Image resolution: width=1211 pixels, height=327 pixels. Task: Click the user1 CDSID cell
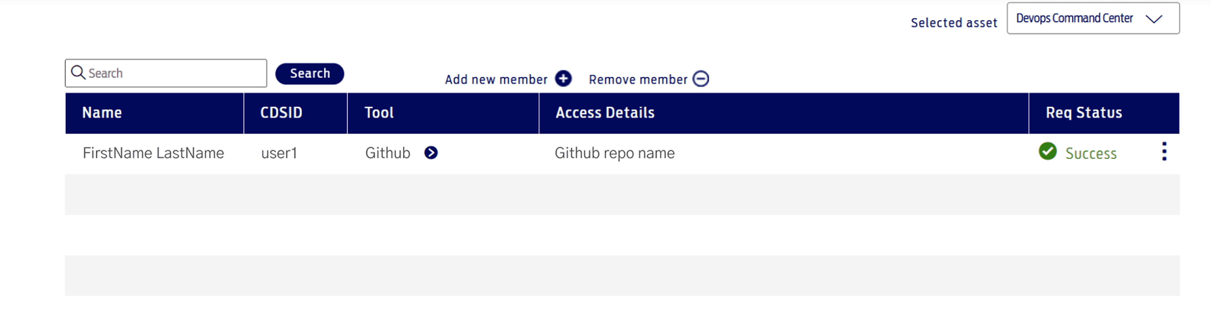279,153
